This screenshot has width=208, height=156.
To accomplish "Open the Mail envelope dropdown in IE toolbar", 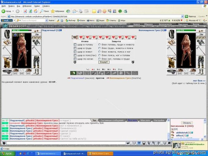I will click(77, 11).
